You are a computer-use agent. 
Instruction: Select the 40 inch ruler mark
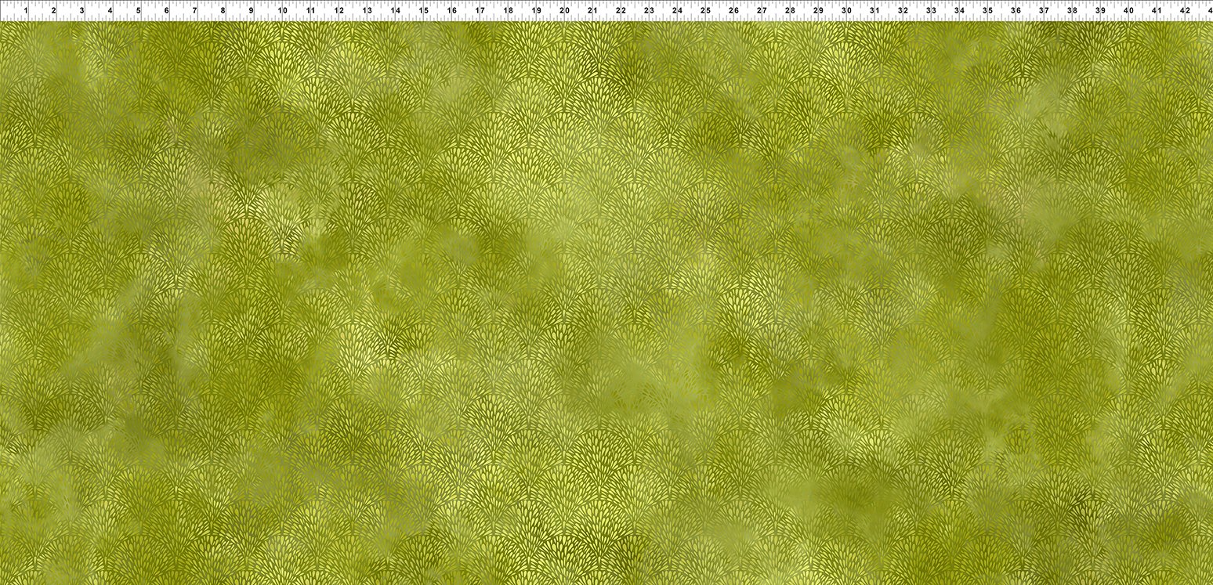pos(1128,11)
